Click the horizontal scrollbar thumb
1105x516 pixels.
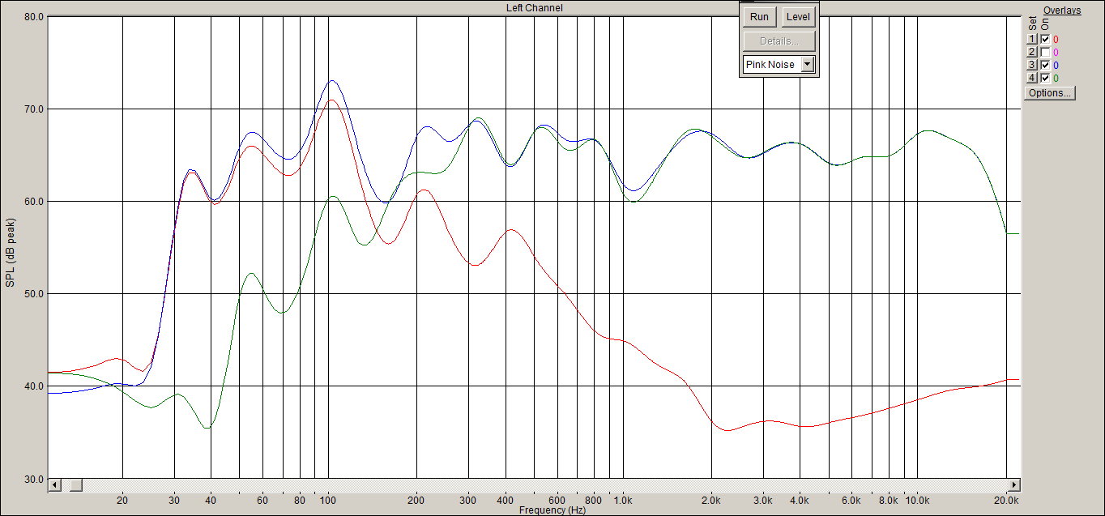point(75,485)
